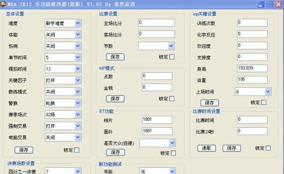Click 保存 button in mp关键设置

[x=210, y=103]
